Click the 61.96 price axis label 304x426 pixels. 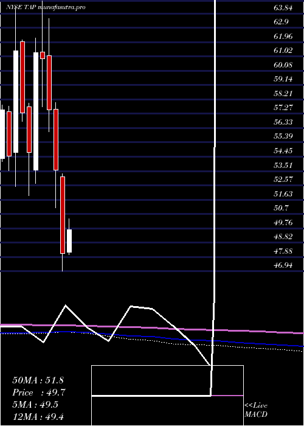pos(283,36)
